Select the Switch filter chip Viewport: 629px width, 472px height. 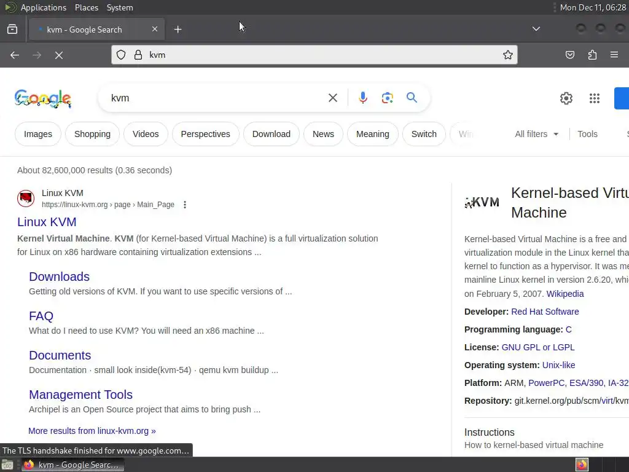(x=424, y=134)
